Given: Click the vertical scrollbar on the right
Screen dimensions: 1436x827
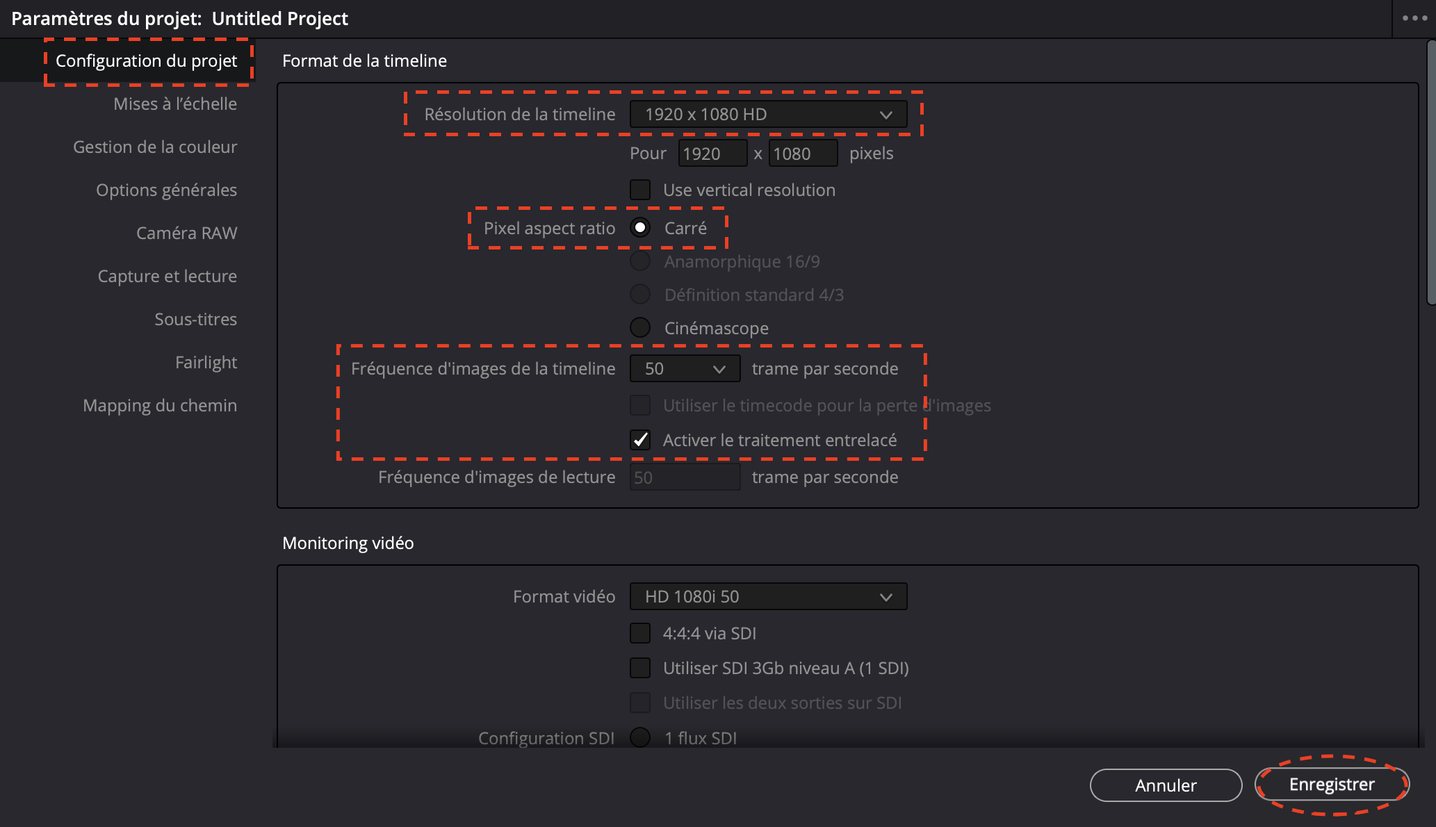Looking at the screenshot, I should tap(1430, 174).
